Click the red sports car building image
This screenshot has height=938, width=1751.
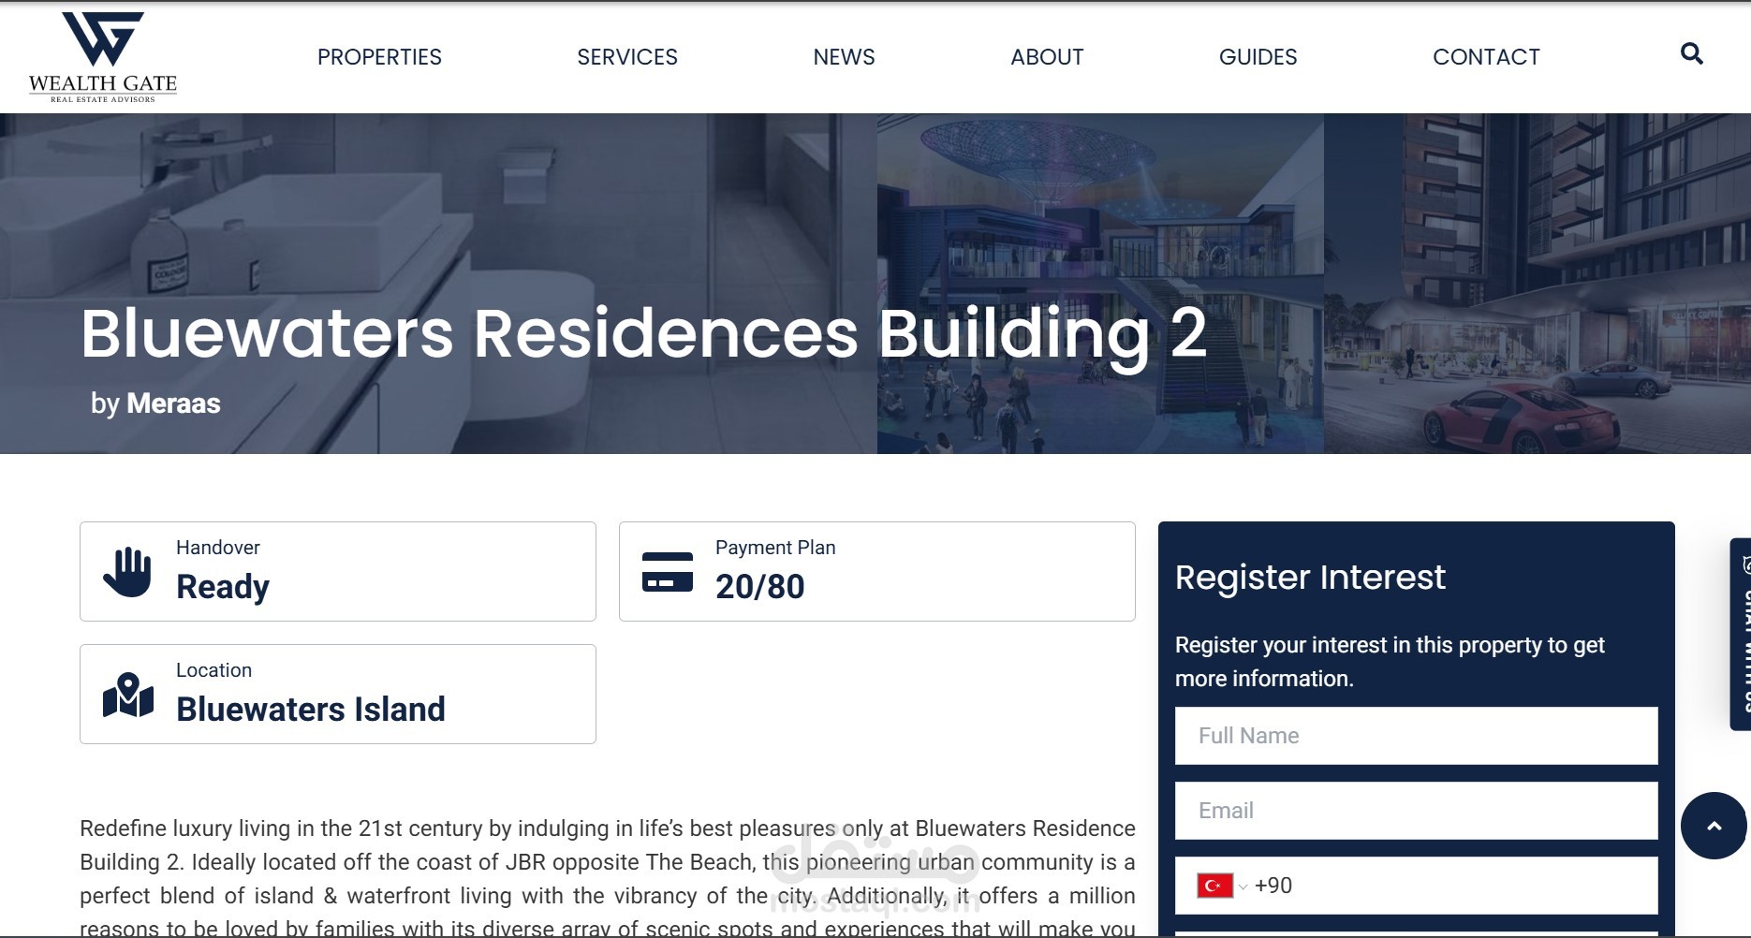(1537, 284)
